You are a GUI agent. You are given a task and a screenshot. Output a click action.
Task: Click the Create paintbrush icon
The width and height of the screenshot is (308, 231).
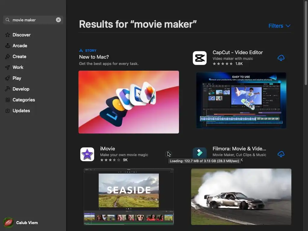point(8,57)
